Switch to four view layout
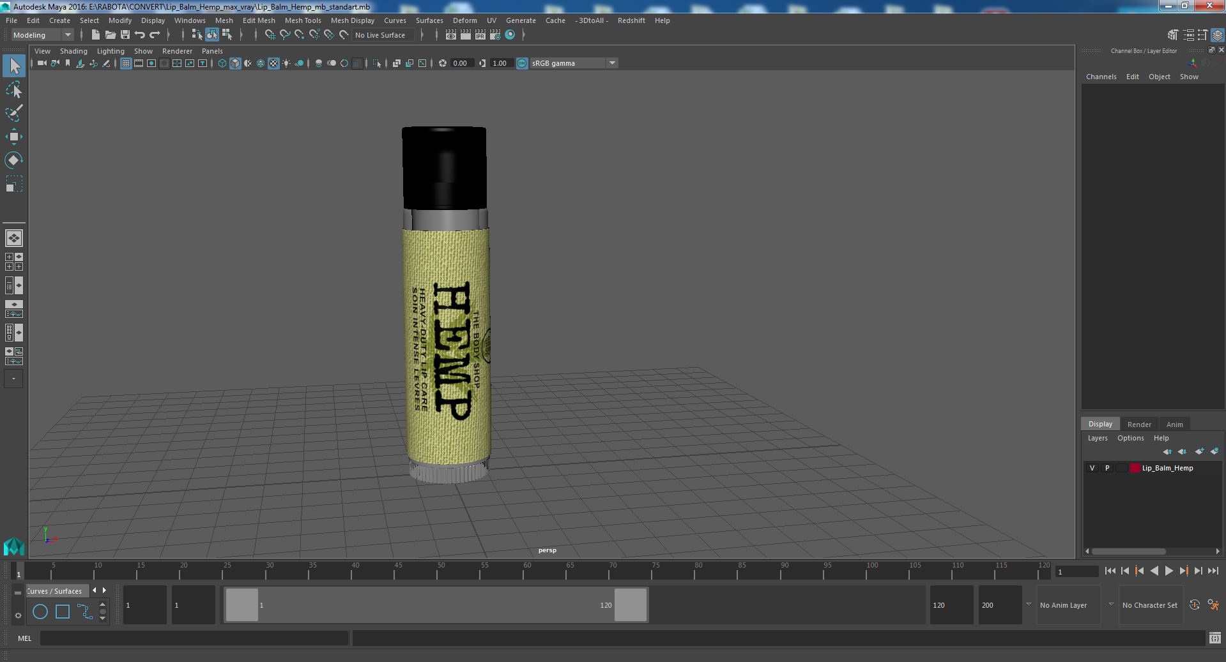 13,262
